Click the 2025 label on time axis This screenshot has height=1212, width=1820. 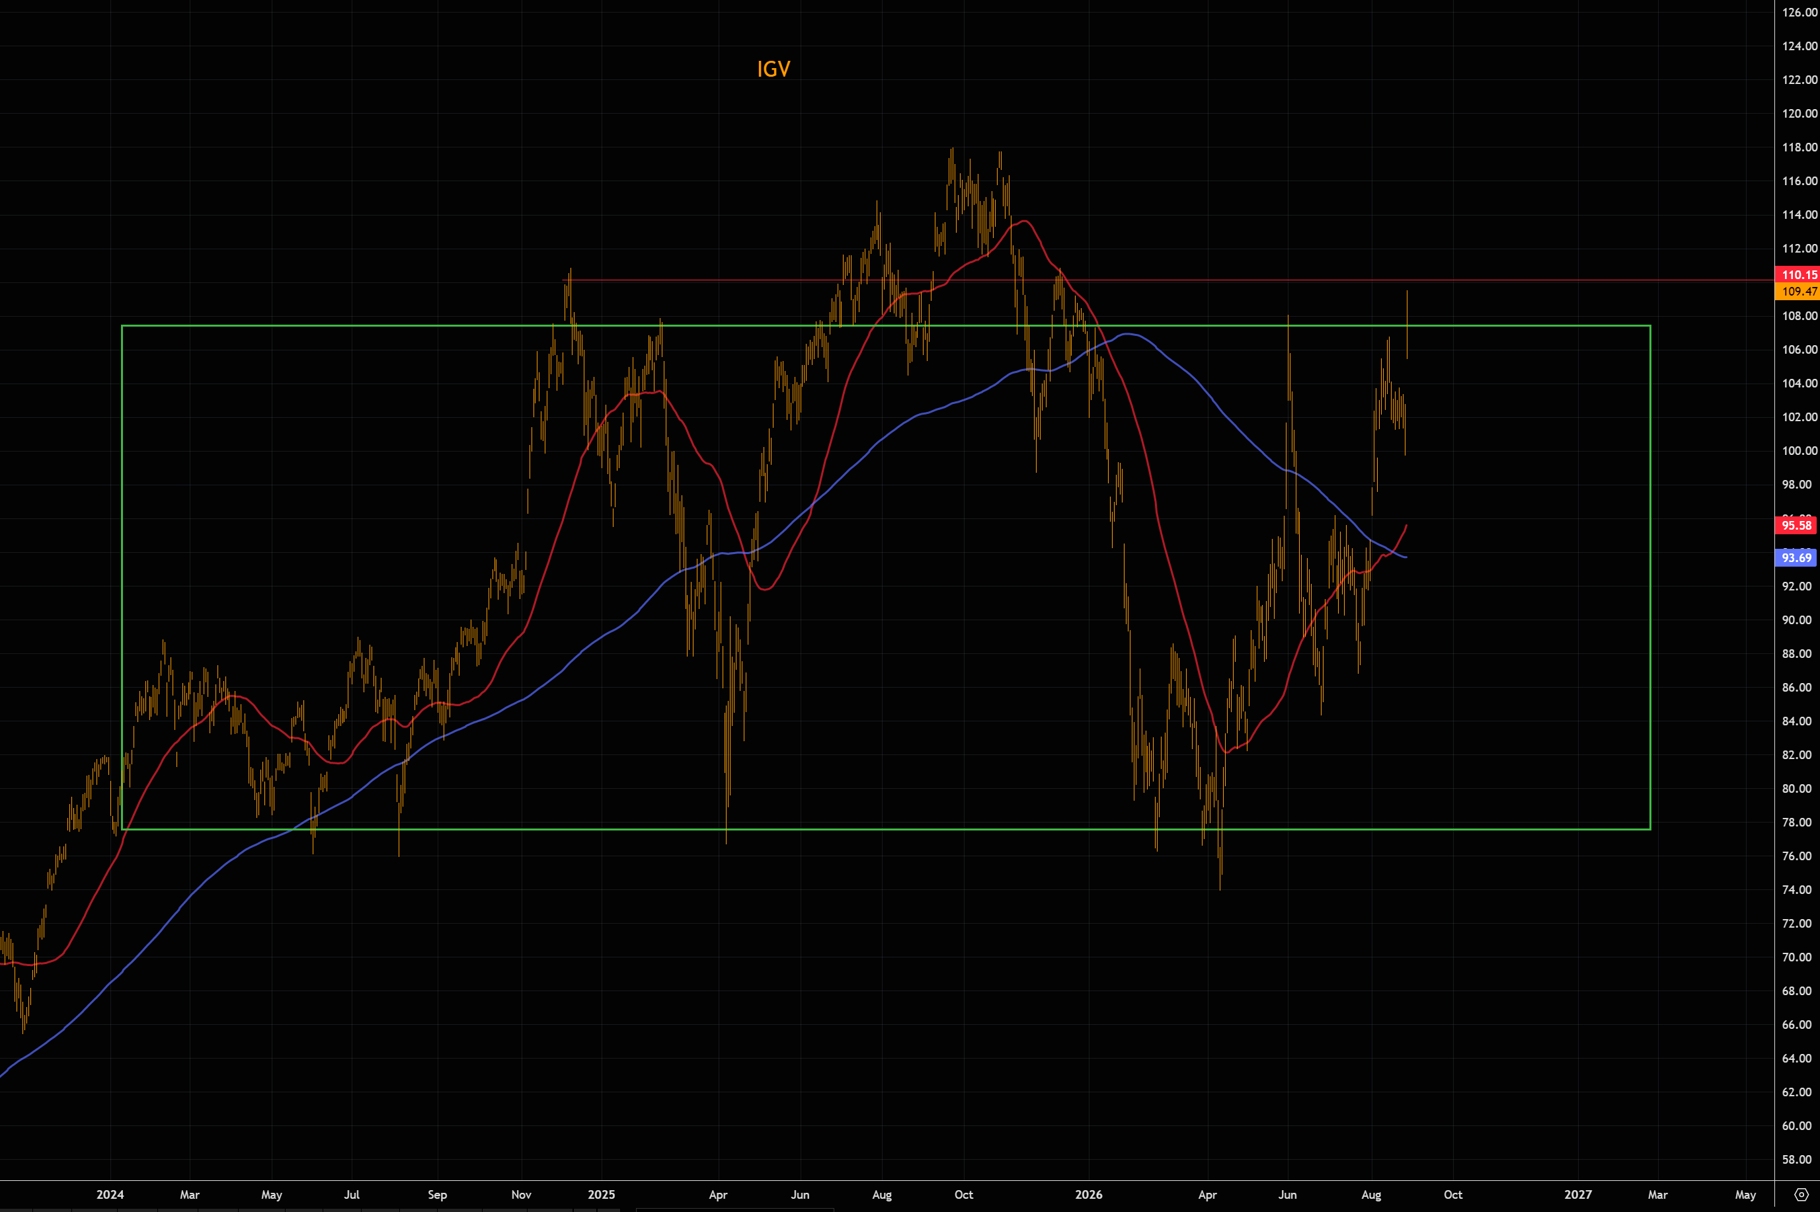601,1195
